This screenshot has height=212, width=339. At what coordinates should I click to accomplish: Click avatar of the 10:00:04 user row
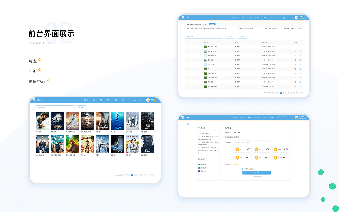point(205,60)
